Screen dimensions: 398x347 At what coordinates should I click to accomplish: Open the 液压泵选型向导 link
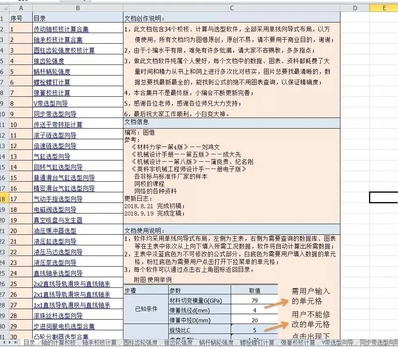(55, 263)
